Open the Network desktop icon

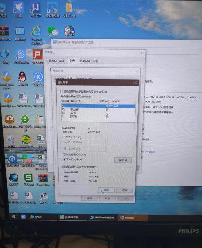[5, 56]
